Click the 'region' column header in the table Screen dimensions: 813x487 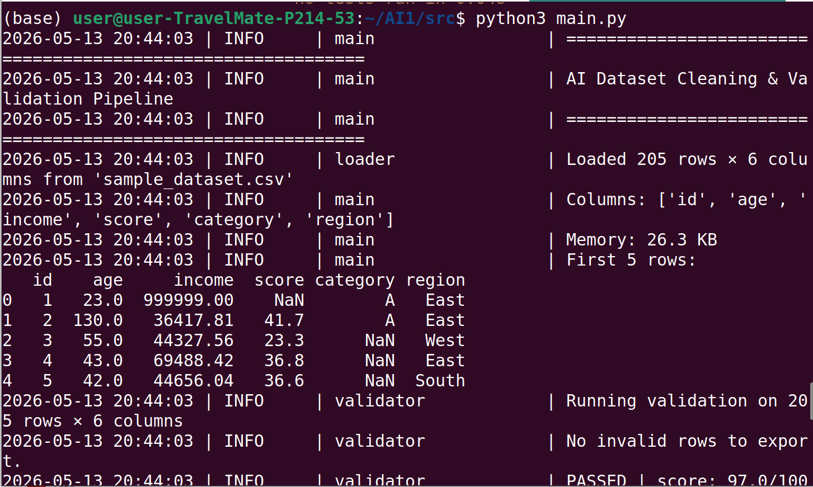[435, 280]
